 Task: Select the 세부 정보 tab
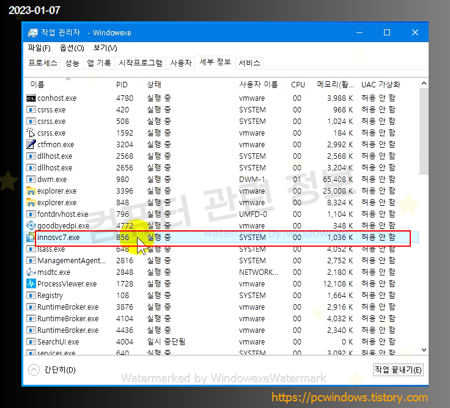pyautogui.click(x=215, y=62)
